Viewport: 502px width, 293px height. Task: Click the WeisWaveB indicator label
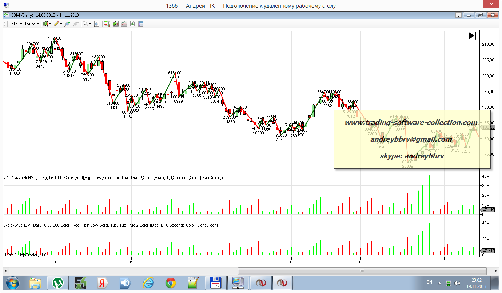click(x=113, y=178)
